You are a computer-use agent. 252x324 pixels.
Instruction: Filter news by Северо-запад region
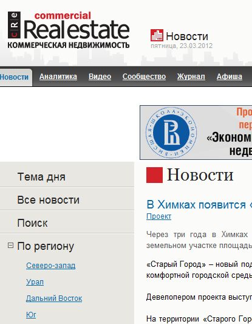(51, 266)
